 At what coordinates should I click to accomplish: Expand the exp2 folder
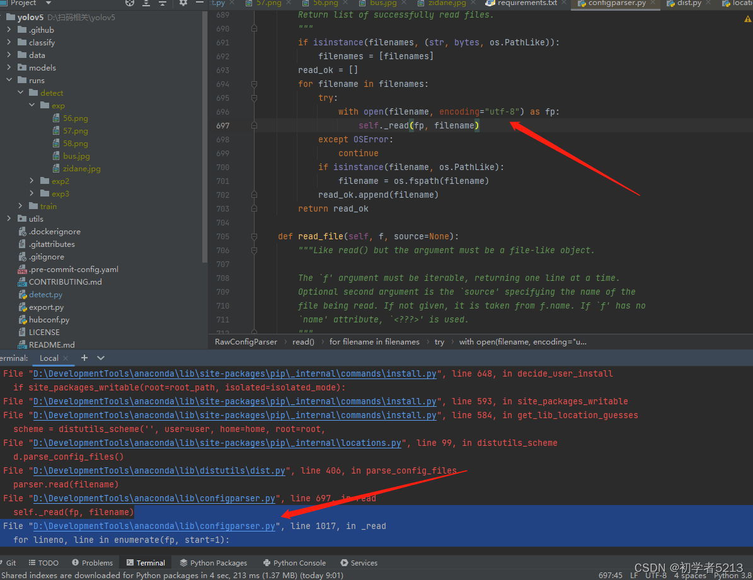coord(32,181)
